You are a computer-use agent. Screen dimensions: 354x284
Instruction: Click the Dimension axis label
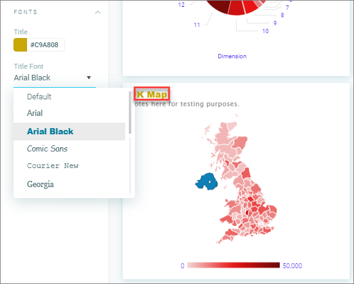pyautogui.click(x=232, y=56)
